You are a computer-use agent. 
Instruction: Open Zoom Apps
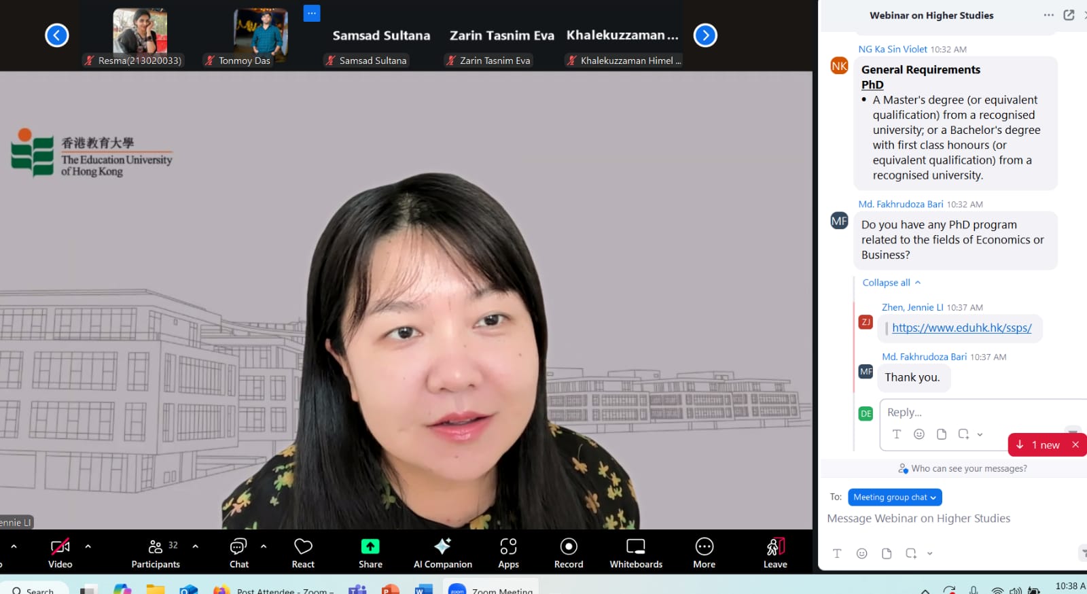(508, 553)
